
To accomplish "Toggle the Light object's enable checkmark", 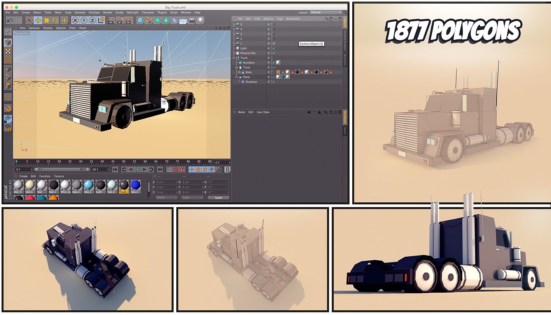I will tap(274, 48).
